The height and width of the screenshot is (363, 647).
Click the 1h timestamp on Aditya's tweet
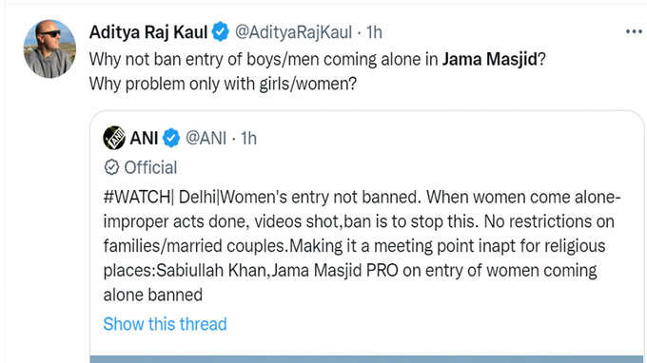[374, 32]
